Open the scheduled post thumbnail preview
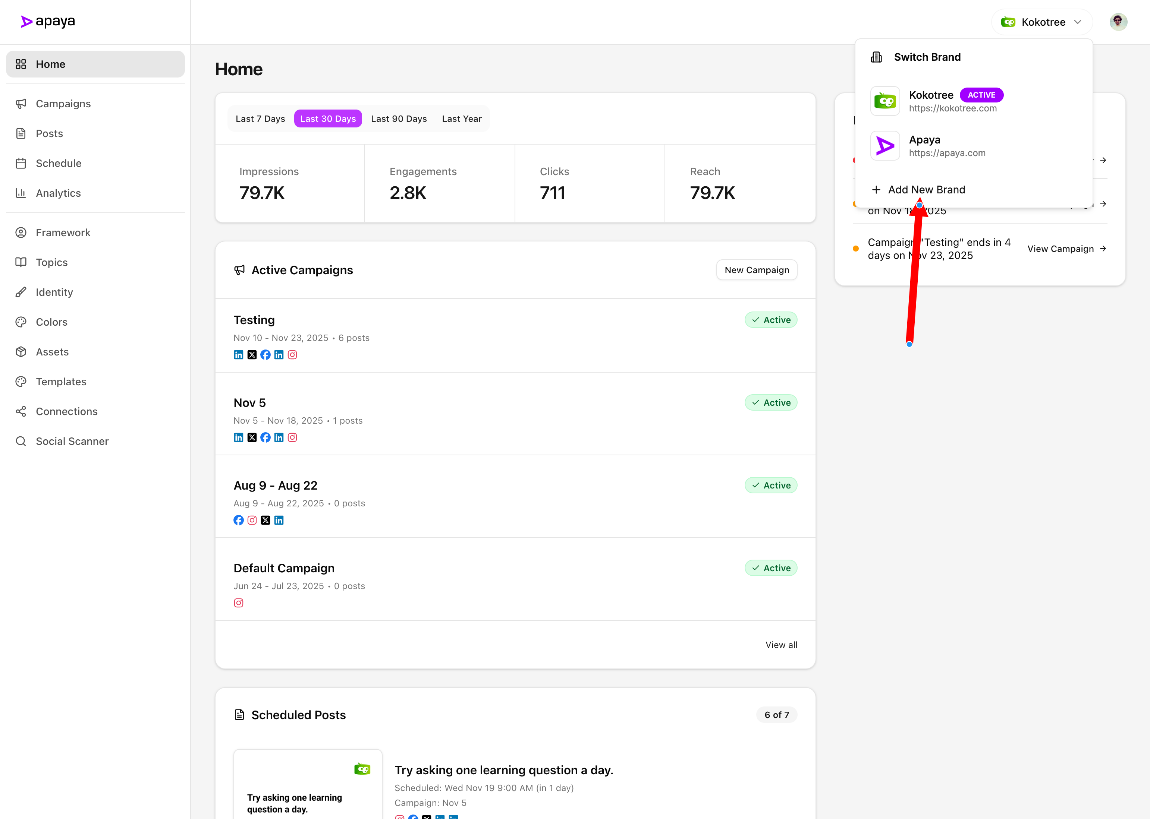This screenshot has height=819, width=1150. [x=307, y=785]
